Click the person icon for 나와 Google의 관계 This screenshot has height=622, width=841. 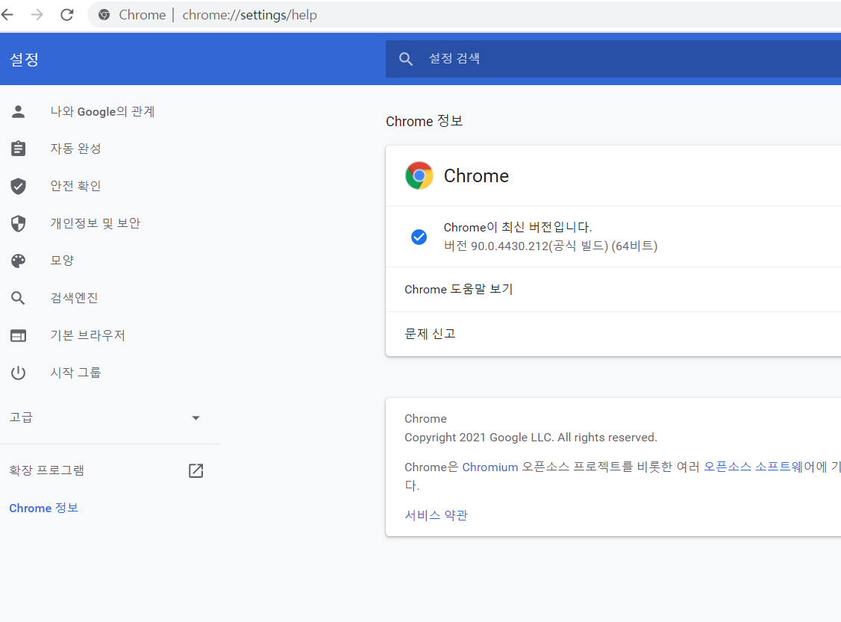[x=18, y=111]
